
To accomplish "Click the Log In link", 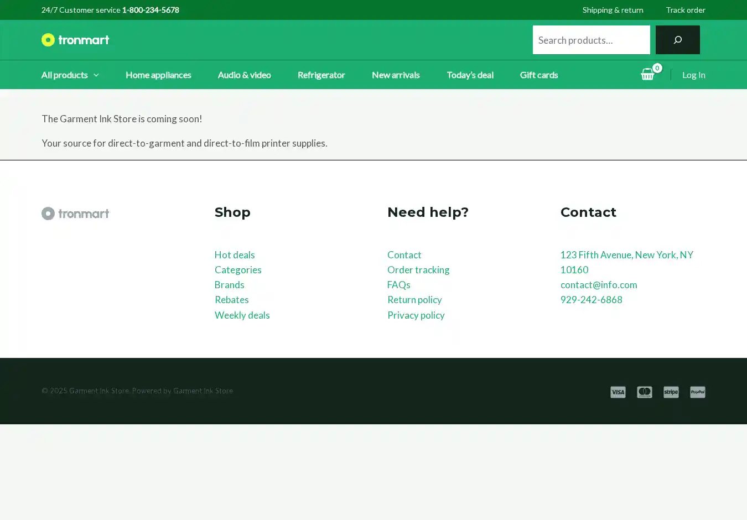I will [x=693, y=75].
